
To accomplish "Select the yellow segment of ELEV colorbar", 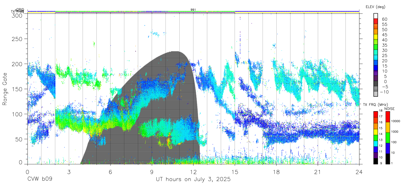I will pos(376,37).
